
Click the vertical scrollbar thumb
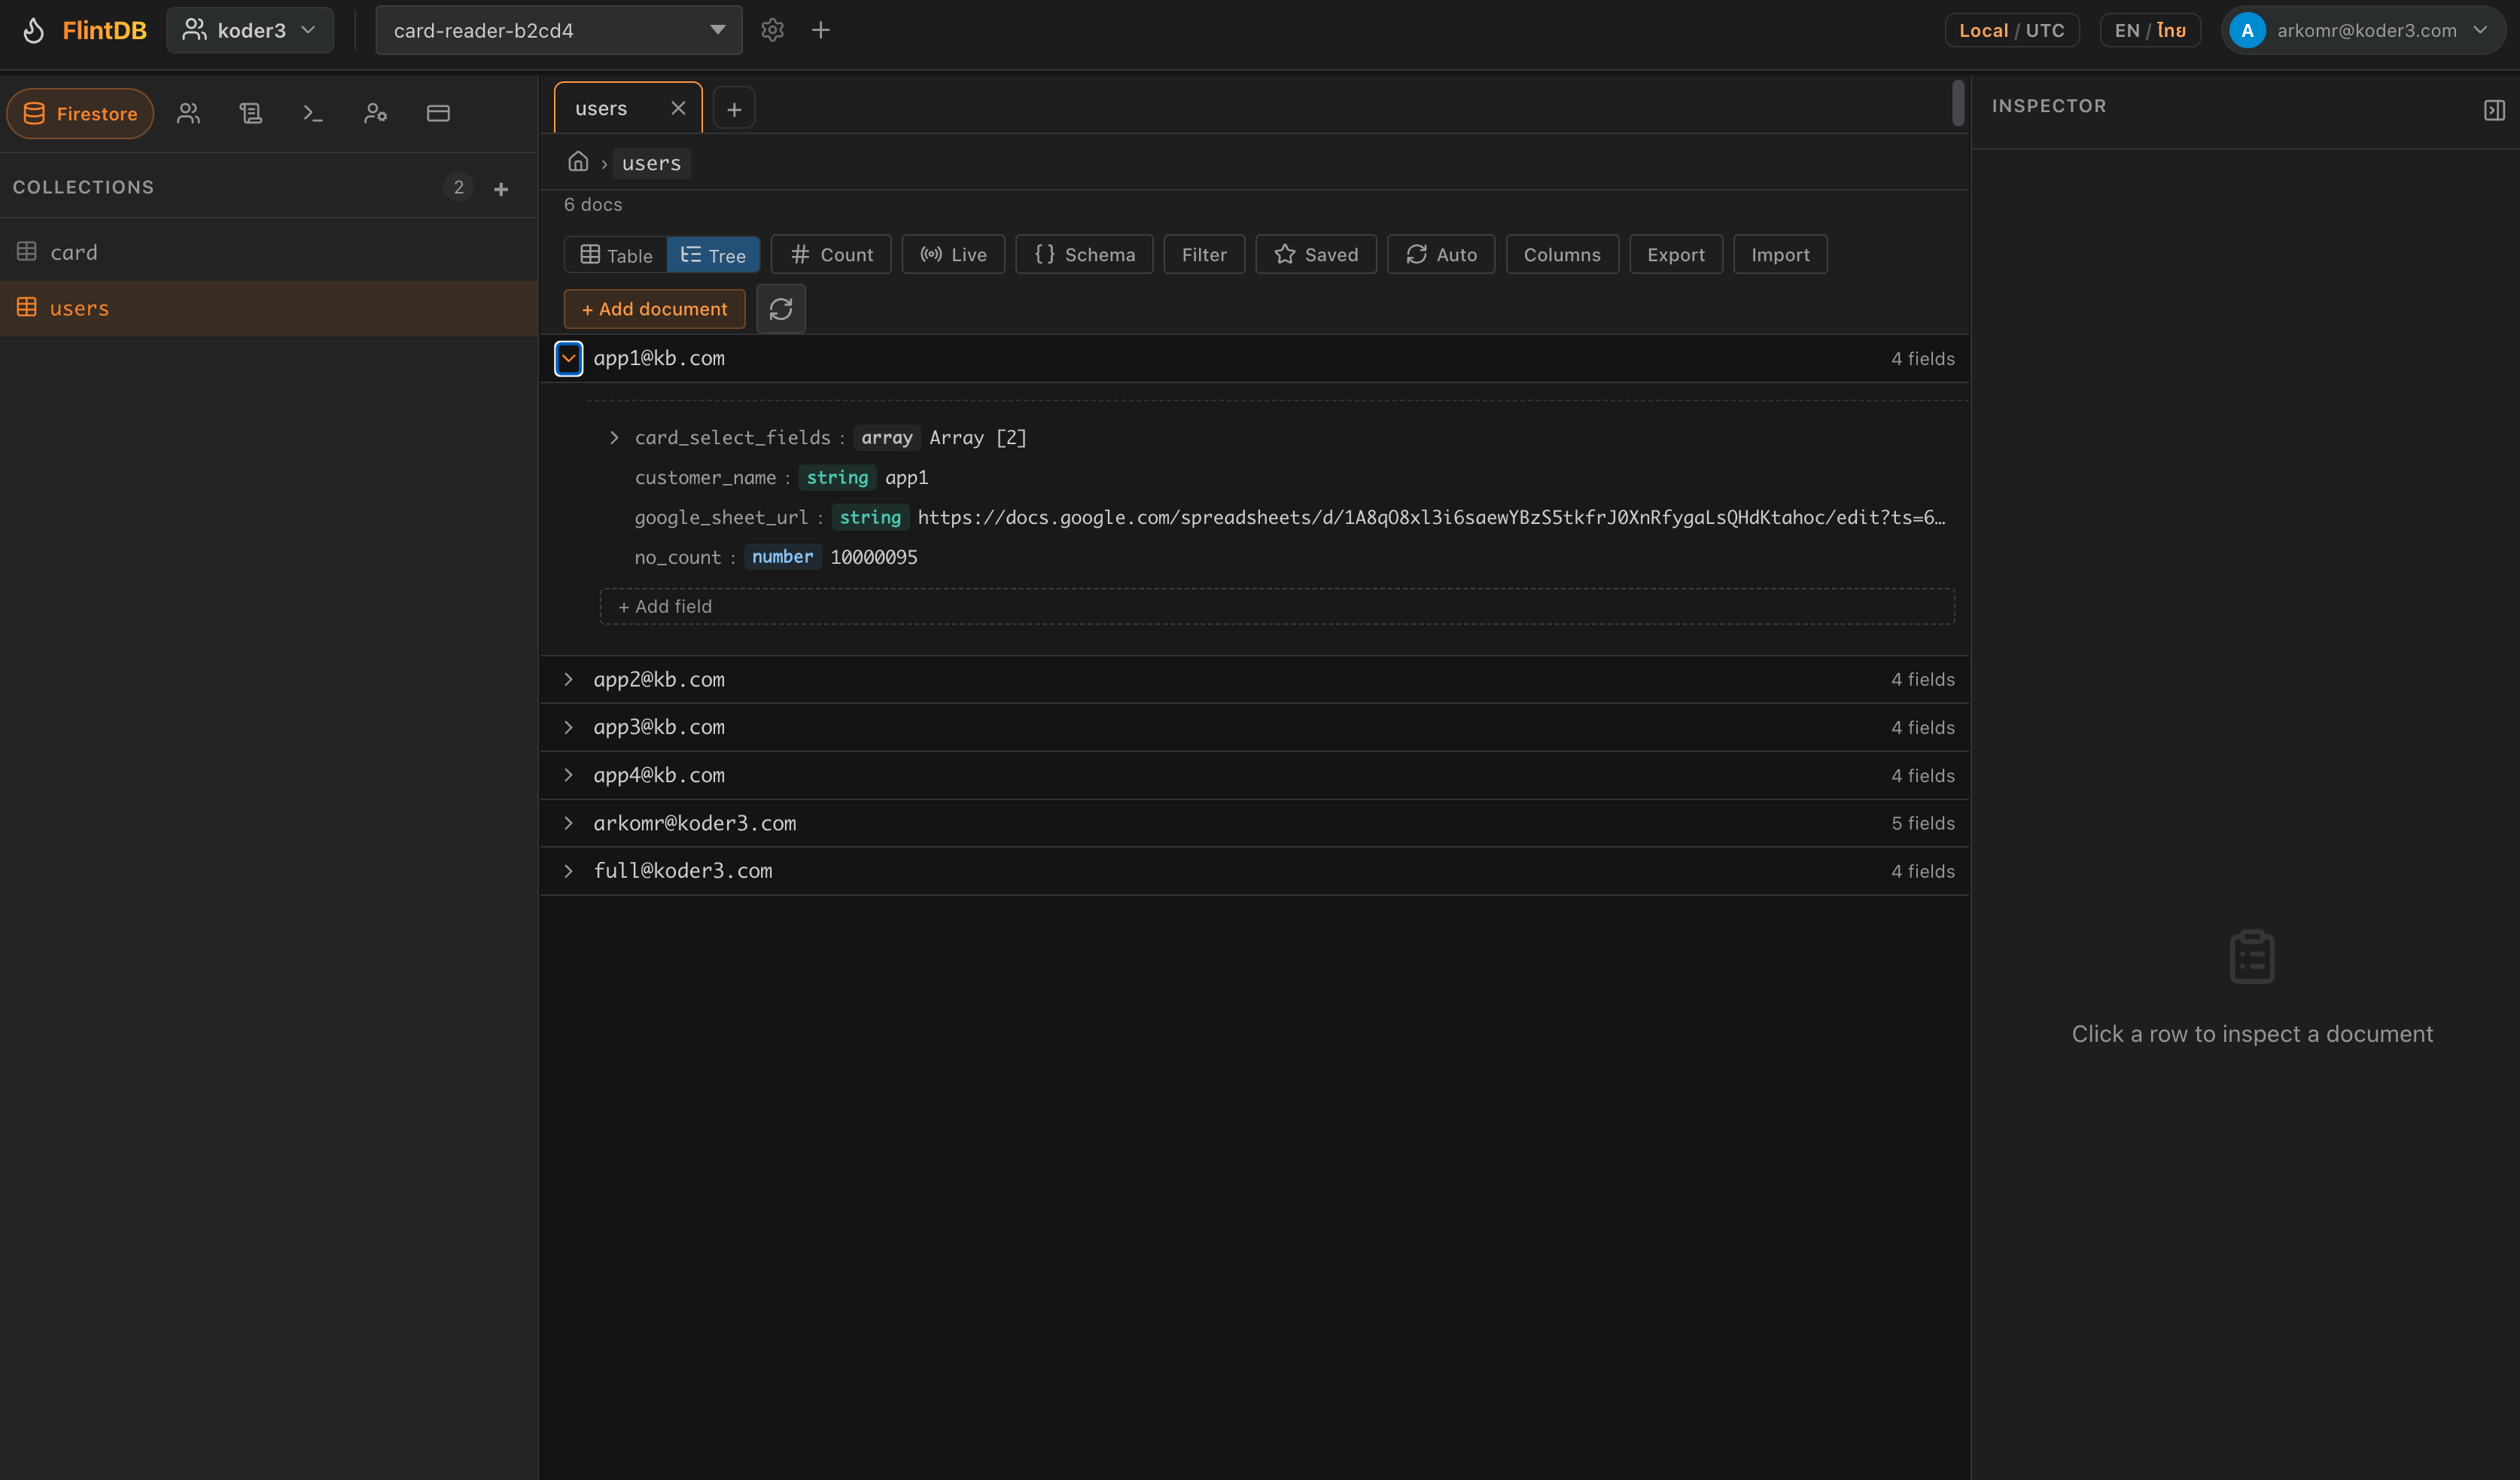(1958, 103)
